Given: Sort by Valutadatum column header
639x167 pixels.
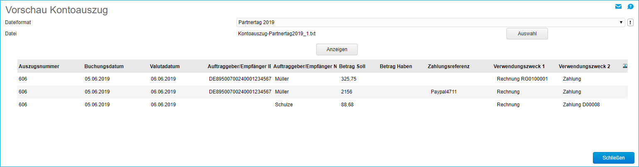Looking at the screenshot, I should [x=165, y=66].
